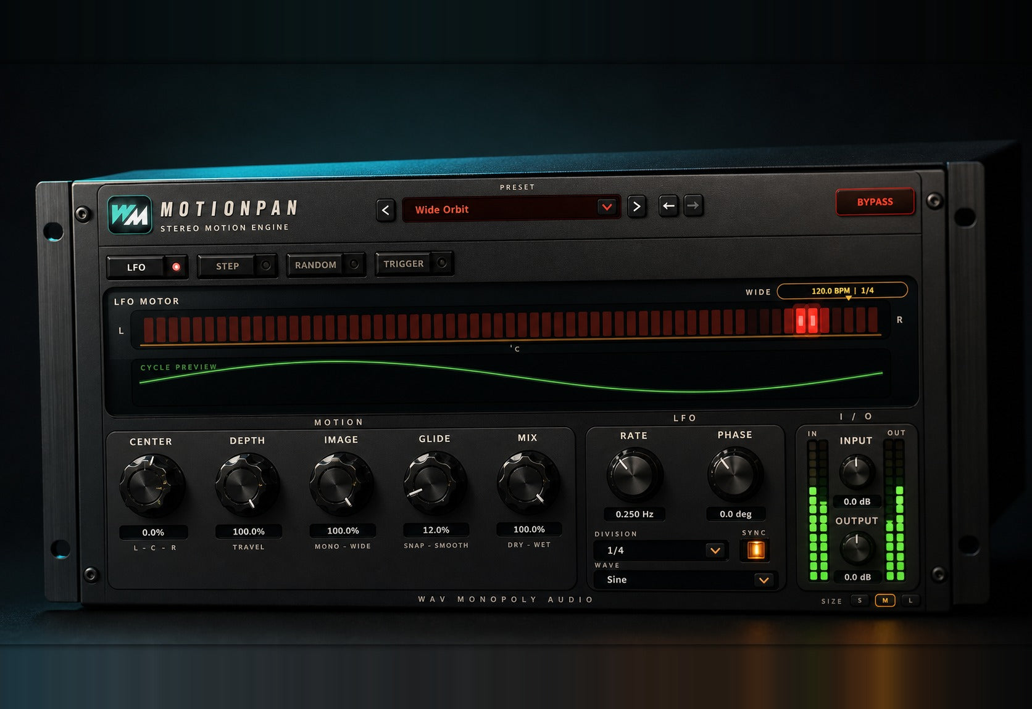The width and height of the screenshot is (1032, 709).
Task: Click the MOTIONPAN title text
Action: pyautogui.click(x=229, y=208)
